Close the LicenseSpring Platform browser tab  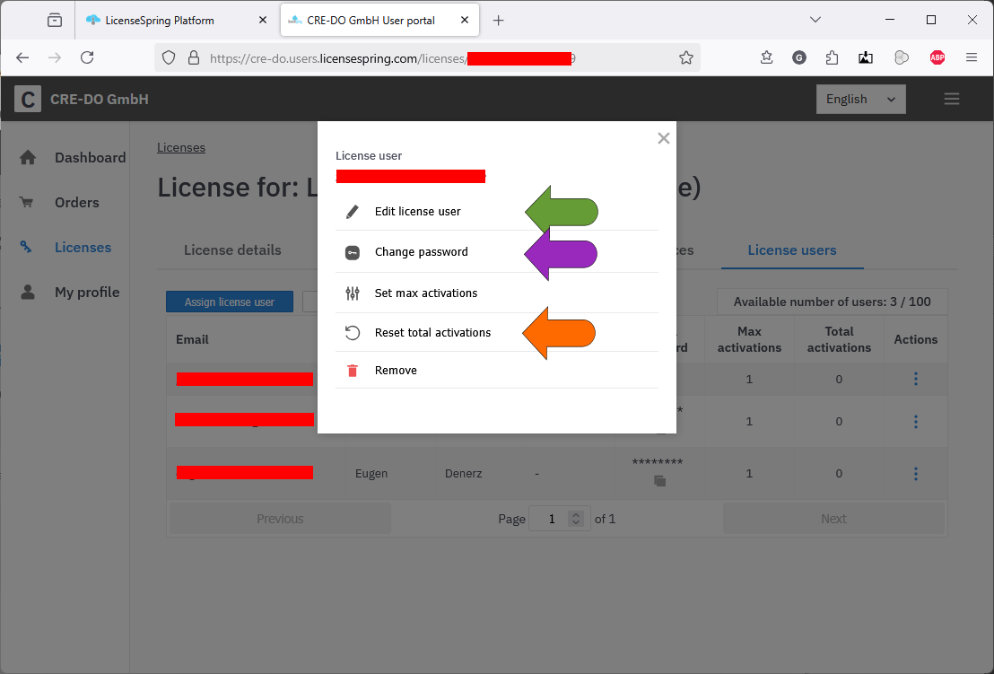pos(263,21)
